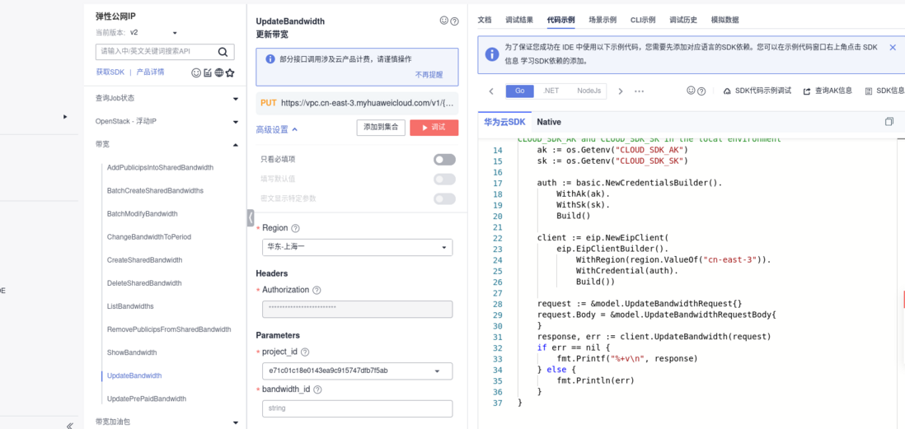Expand the far-left sidebar arrow
Image resolution: width=905 pixels, height=429 pixels.
(65, 116)
